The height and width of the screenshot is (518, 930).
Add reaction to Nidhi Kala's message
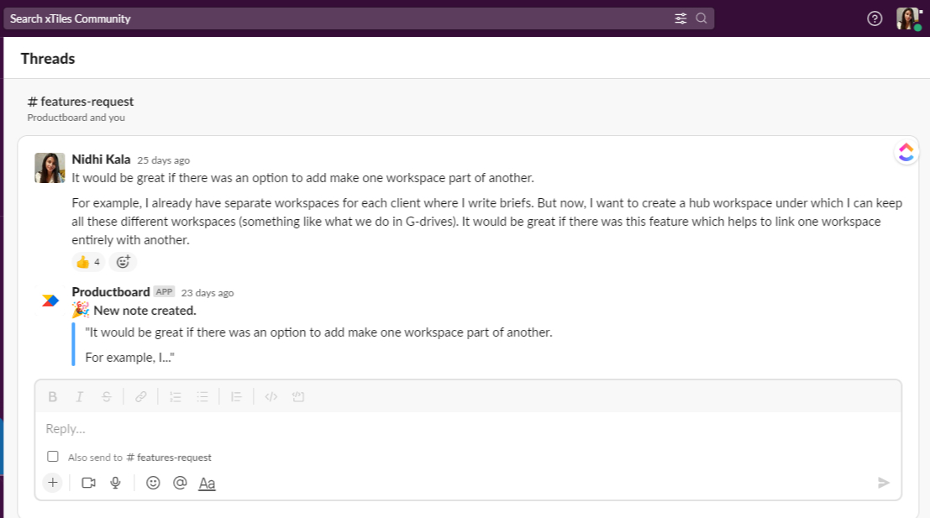point(123,262)
